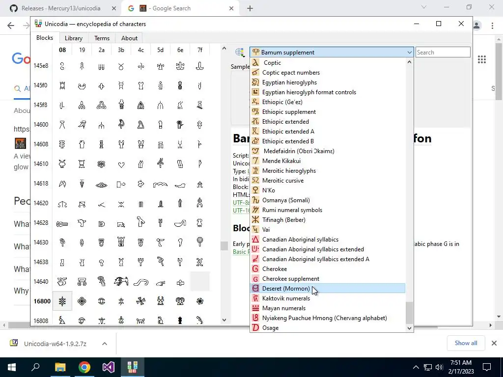Open the notification center icon
This screenshot has height=377, width=503.
[487, 367]
